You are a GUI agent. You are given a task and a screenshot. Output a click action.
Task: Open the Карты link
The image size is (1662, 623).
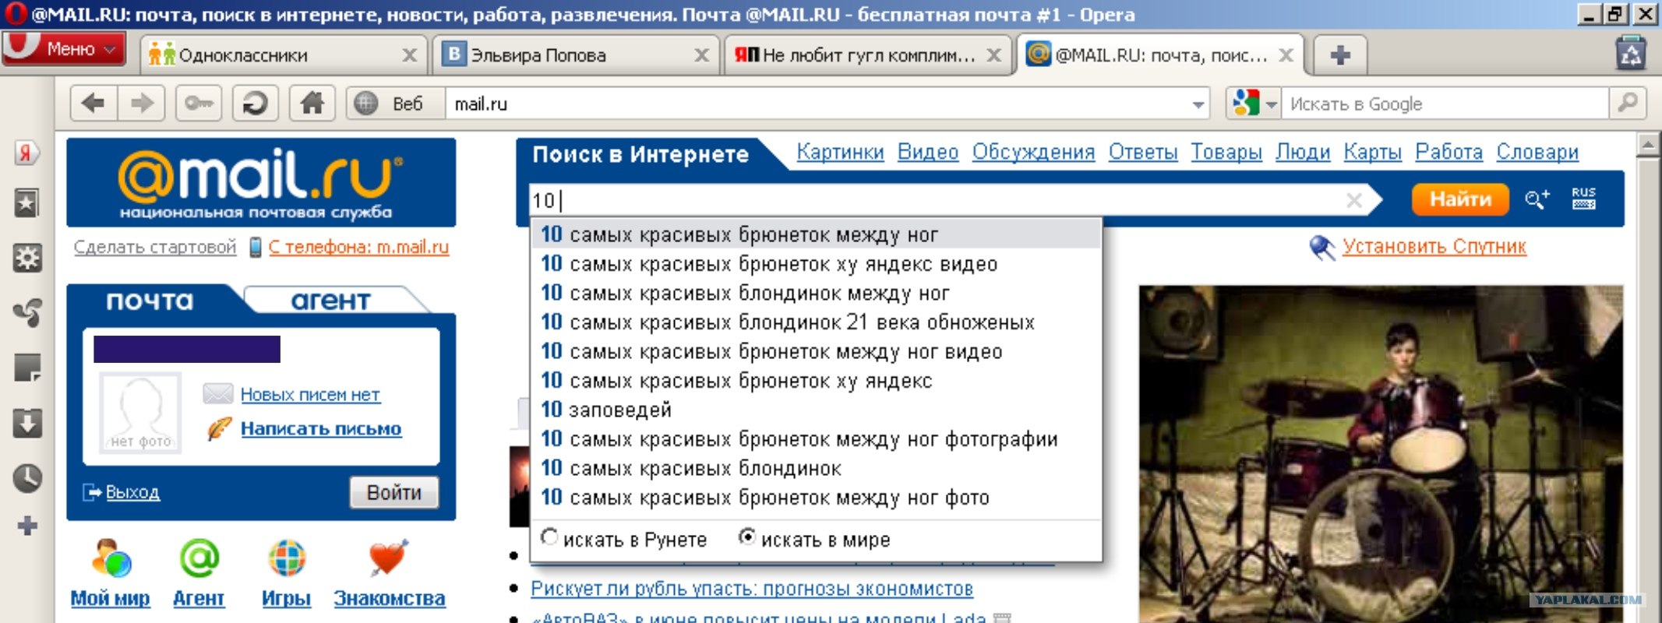click(1373, 152)
